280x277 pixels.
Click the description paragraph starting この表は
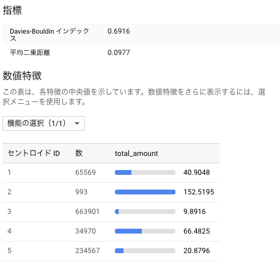tap(134, 97)
